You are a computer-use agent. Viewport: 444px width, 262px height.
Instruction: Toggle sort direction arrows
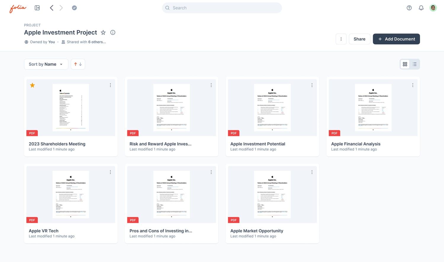point(78,64)
